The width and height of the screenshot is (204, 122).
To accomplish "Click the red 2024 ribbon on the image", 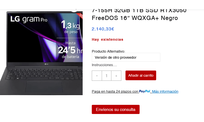I will 80,16.
